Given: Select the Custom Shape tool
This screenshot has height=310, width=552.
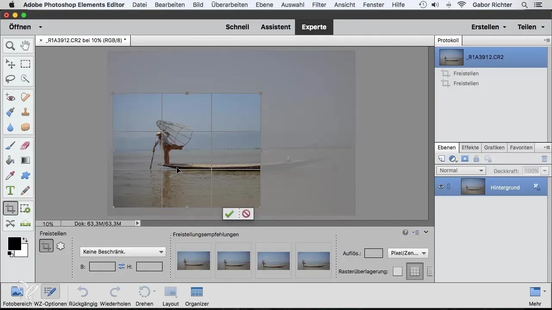Looking at the screenshot, I should pos(25,175).
